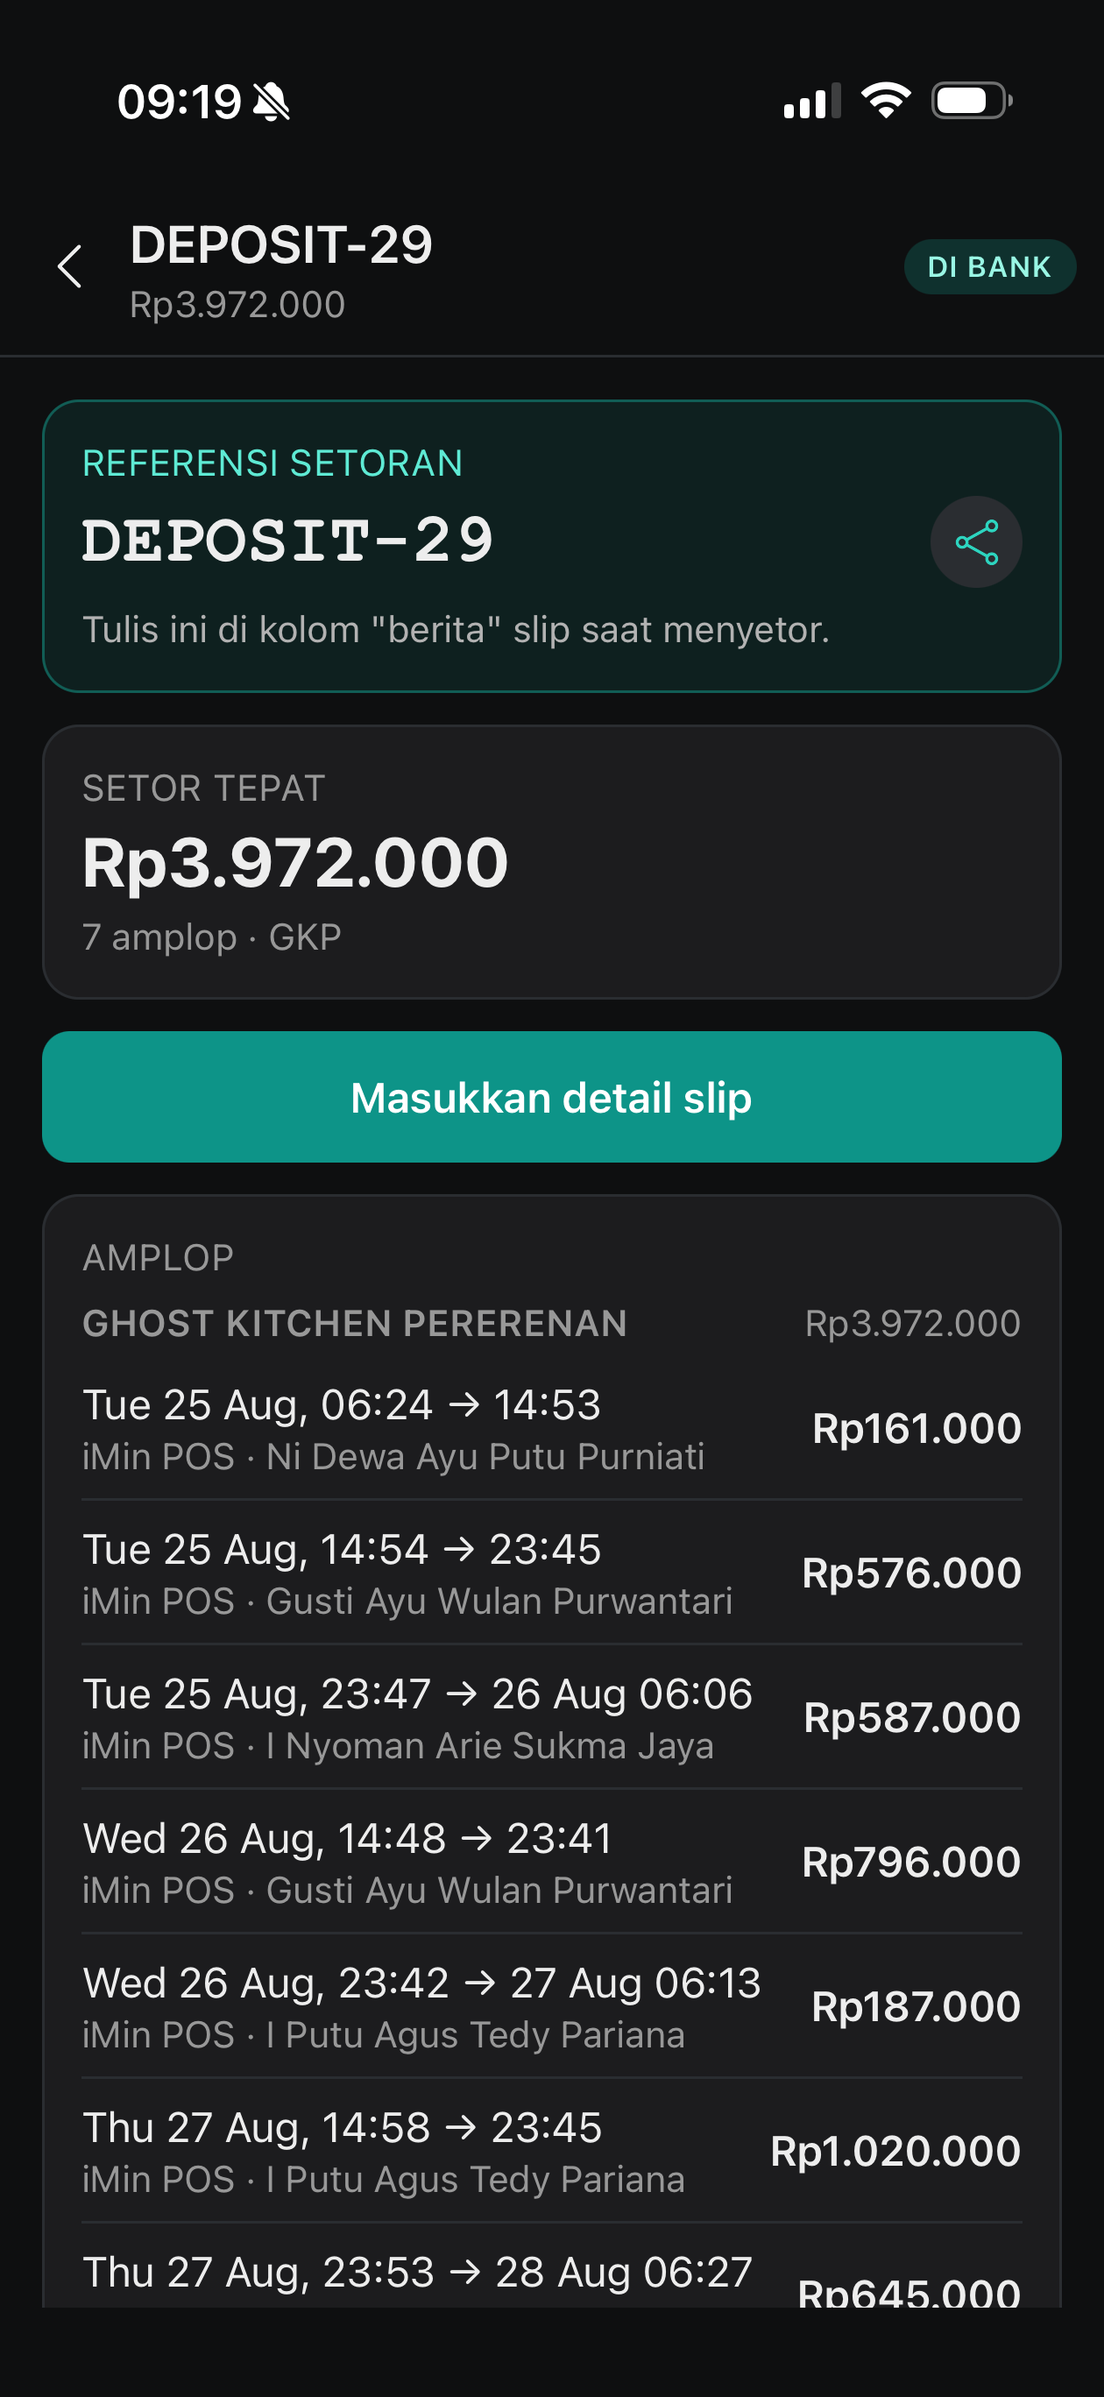
Task: Open the Rp161.000 envelope by Ni Dewa Ayu
Action: click(552, 1428)
